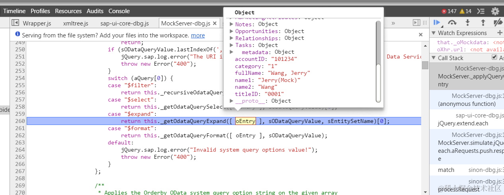504x195 pixels.
Task: Collapse the Call Stack section
Action: coord(434,58)
